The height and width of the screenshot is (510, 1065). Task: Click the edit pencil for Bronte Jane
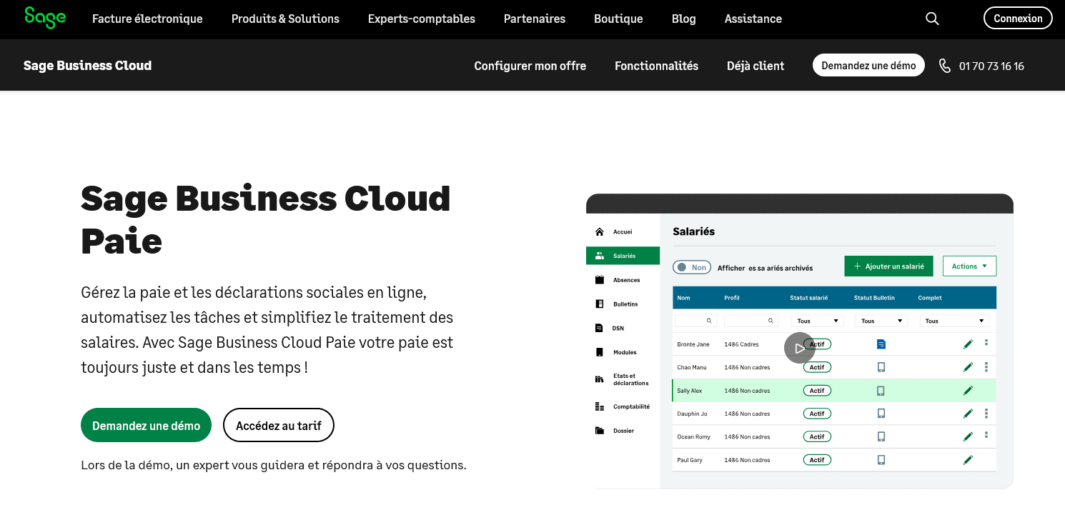(x=969, y=344)
